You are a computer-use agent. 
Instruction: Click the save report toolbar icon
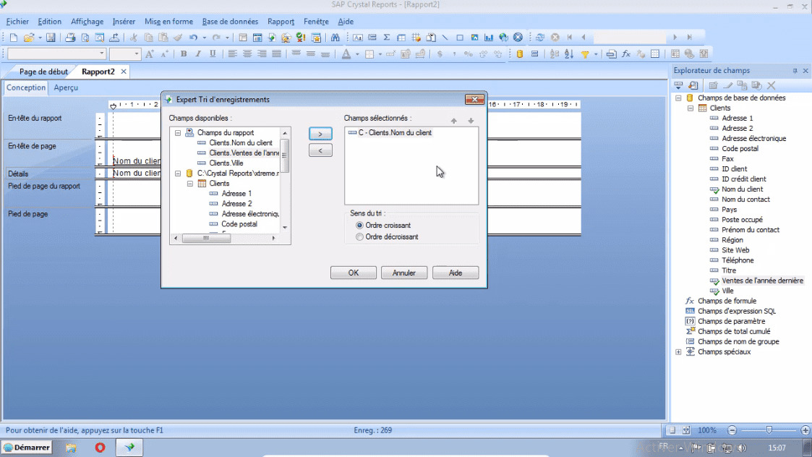pos(51,38)
